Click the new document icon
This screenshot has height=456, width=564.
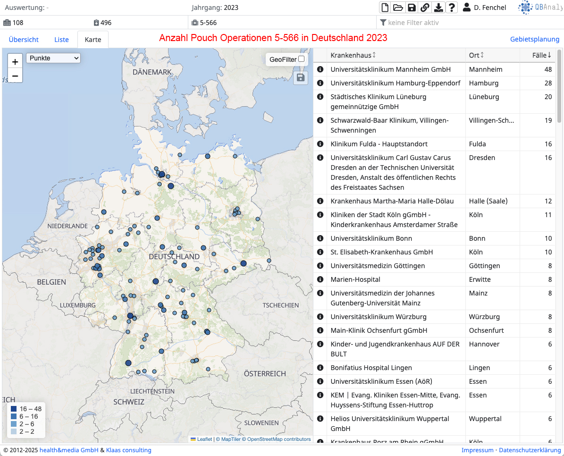[x=385, y=7]
